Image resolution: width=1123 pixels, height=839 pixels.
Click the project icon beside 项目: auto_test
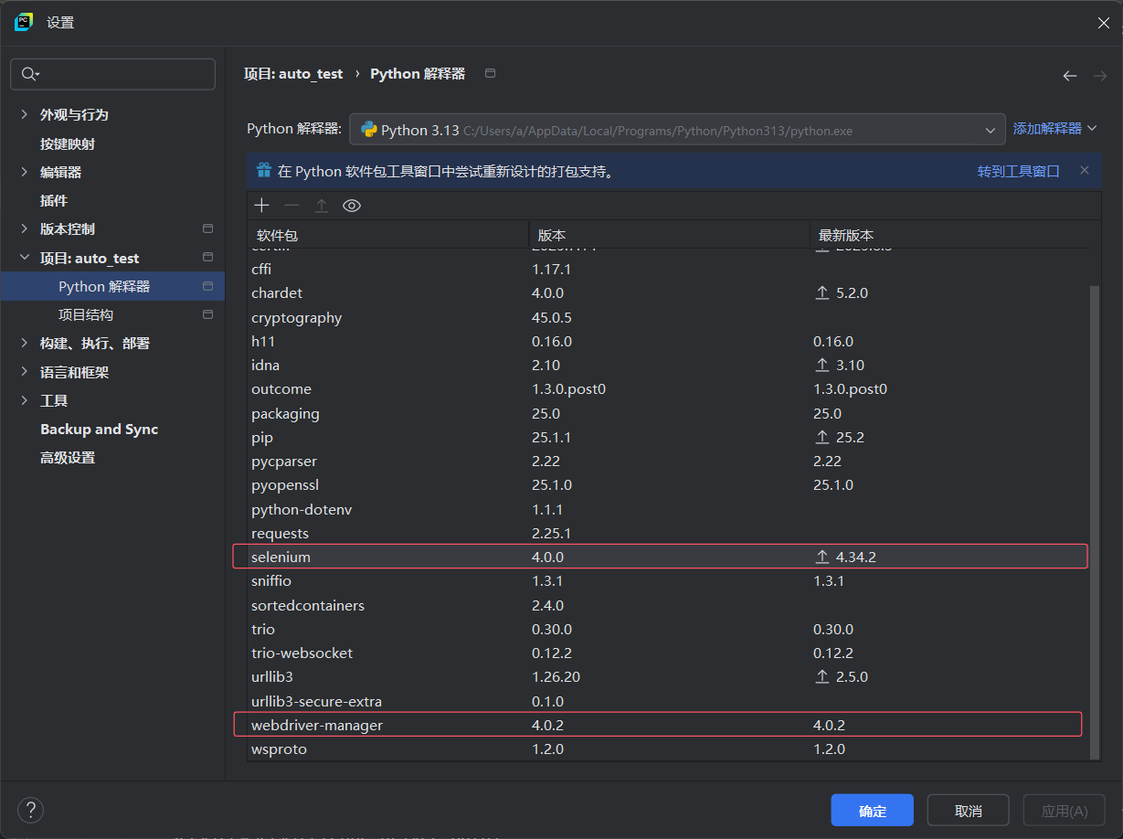(x=207, y=258)
